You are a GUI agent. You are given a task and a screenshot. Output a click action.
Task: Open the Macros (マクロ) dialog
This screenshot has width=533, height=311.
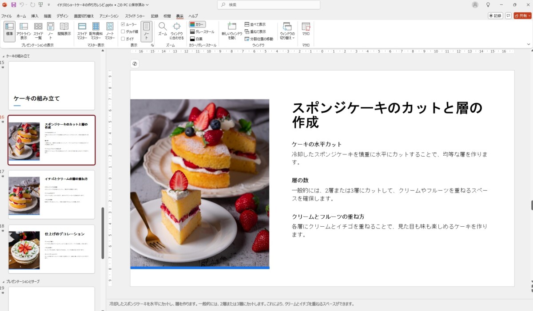(x=306, y=29)
